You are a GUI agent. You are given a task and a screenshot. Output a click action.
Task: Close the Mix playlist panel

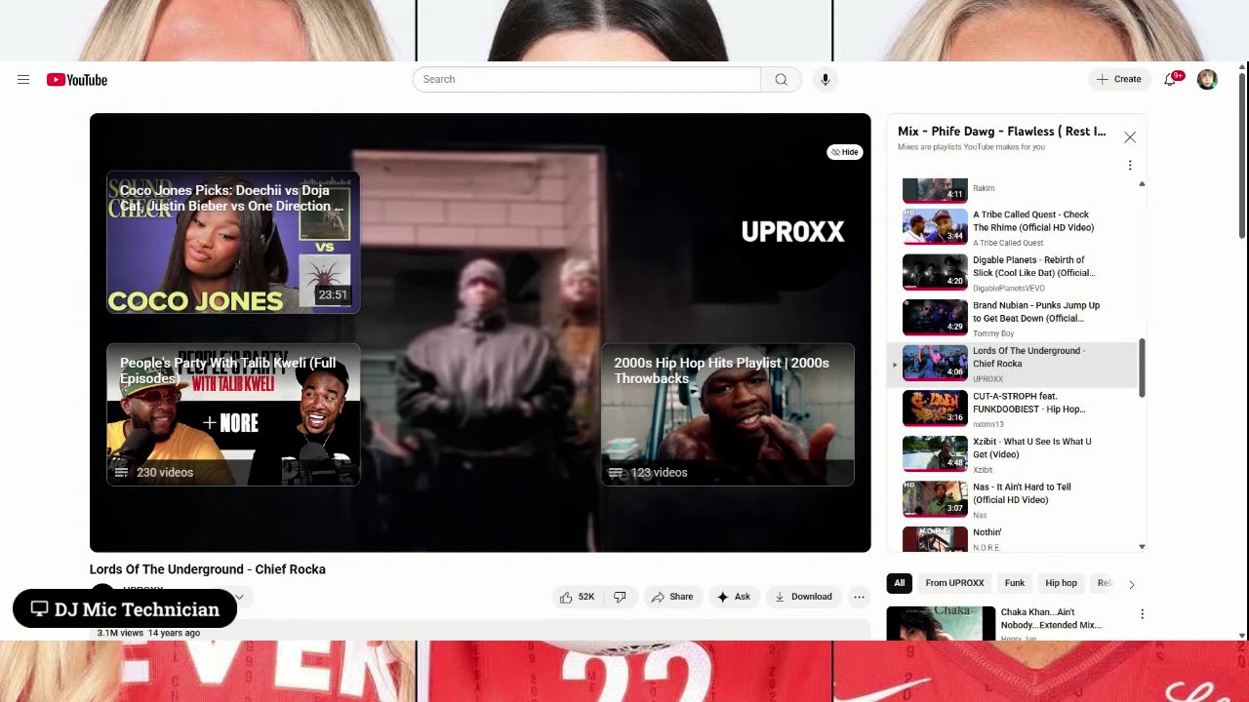coord(1130,137)
